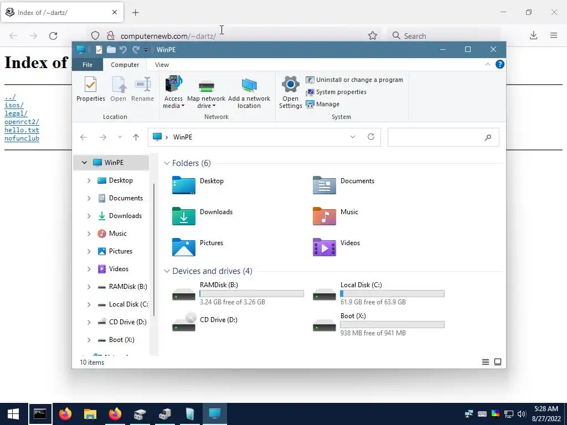The width and height of the screenshot is (567, 425).
Task: Expand Desktop in navigation tree
Action: (x=89, y=180)
